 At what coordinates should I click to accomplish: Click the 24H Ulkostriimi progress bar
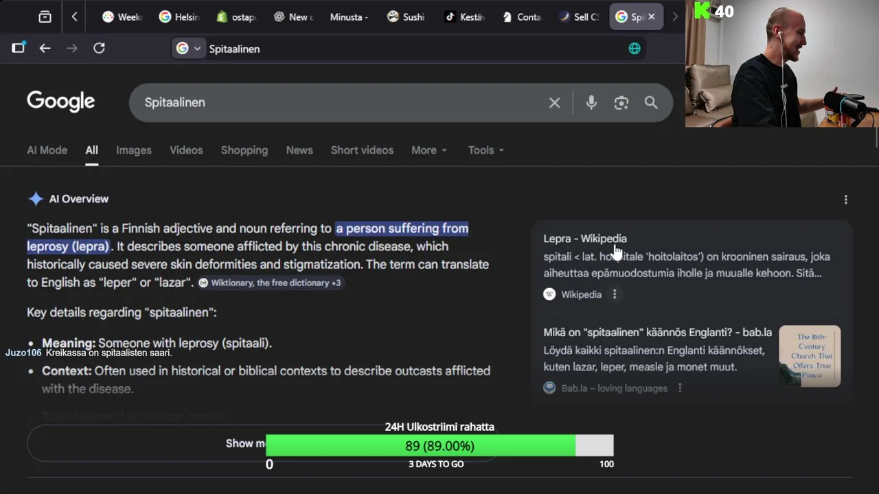439,446
